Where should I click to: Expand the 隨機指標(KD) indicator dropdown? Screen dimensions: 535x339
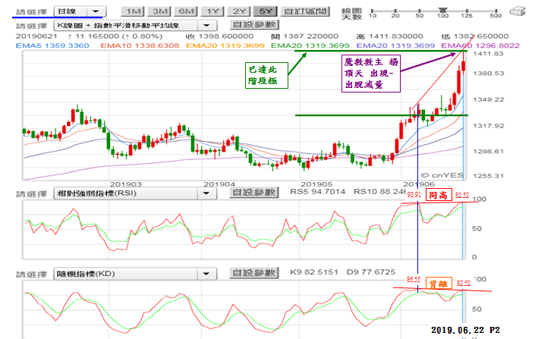click(x=132, y=272)
